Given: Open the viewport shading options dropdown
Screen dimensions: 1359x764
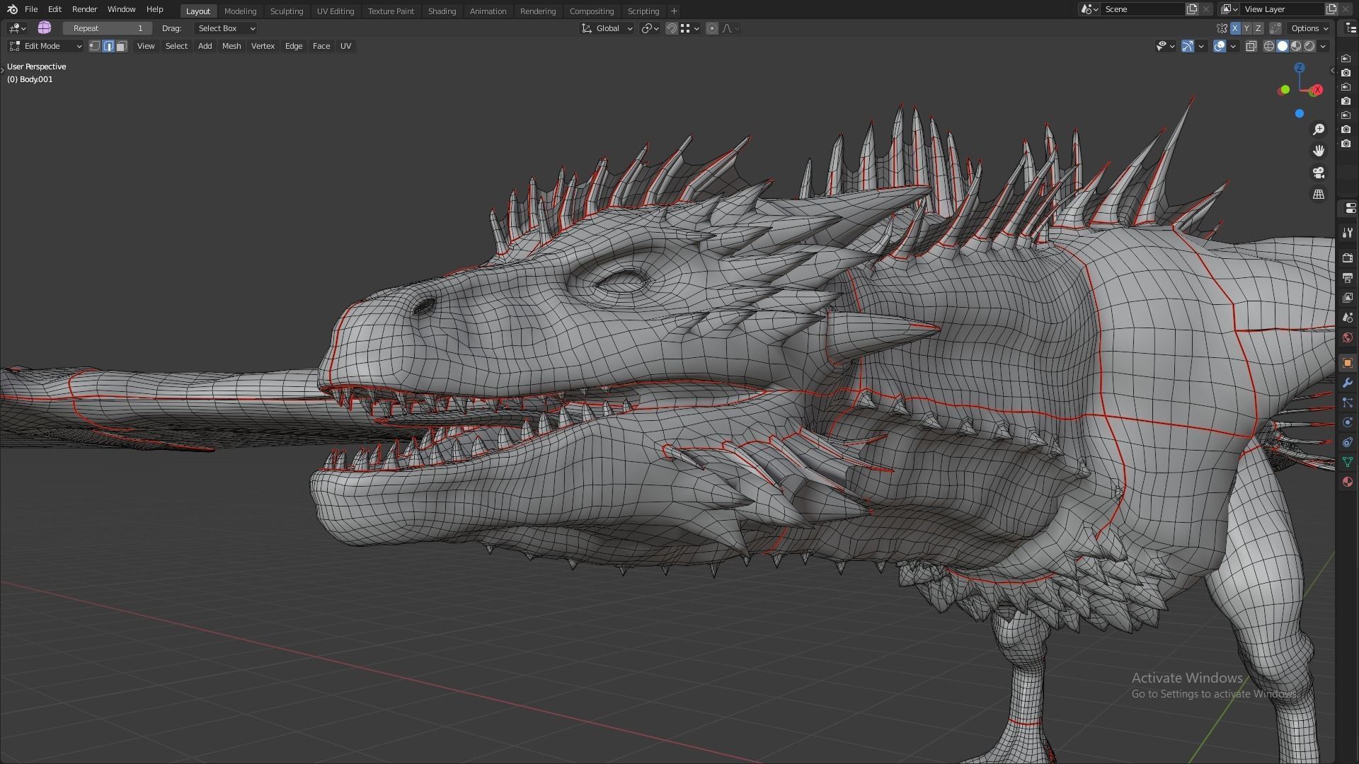Looking at the screenshot, I should coord(1323,46).
